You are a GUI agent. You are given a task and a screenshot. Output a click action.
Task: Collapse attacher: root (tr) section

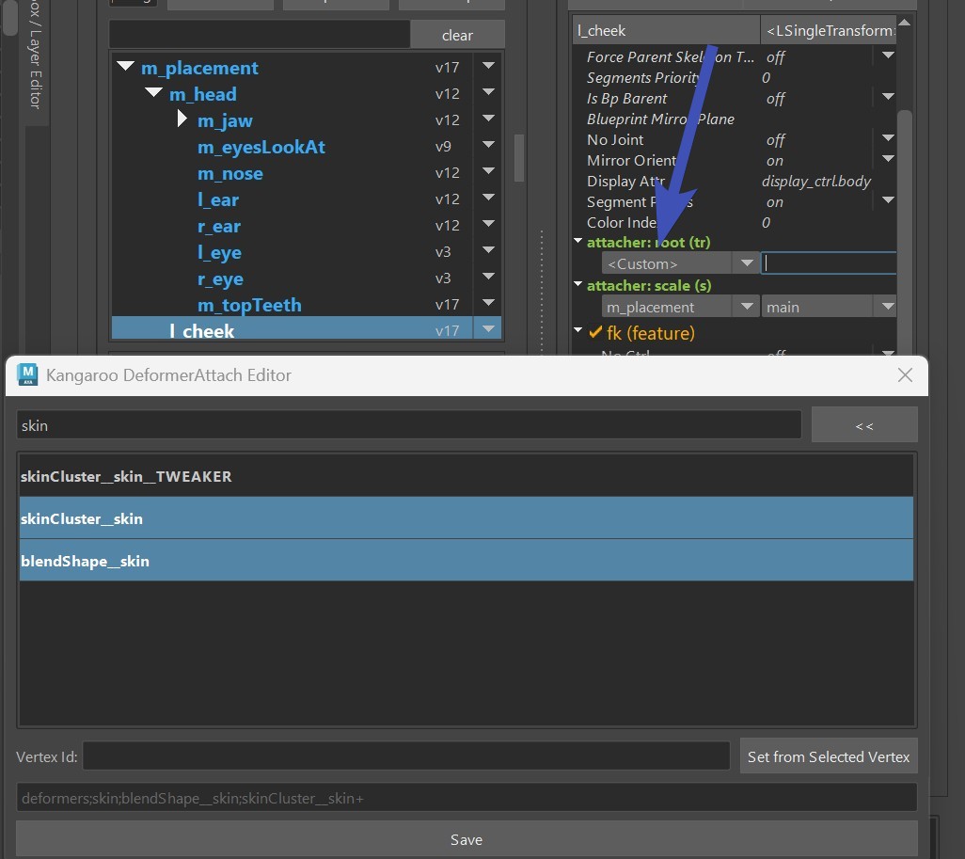(577, 241)
